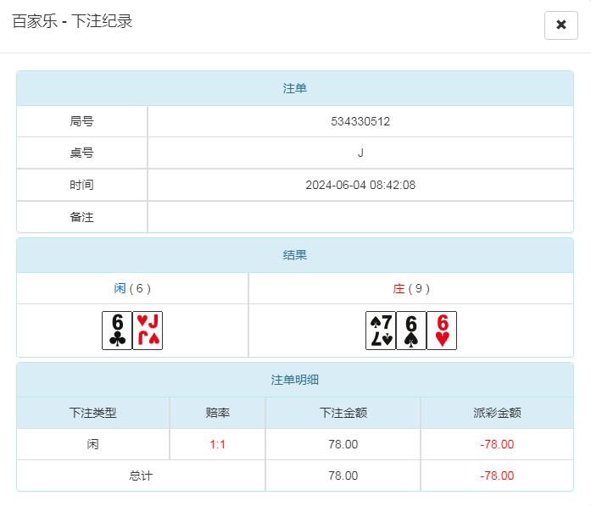Select the 下注金额 column header

click(x=343, y=413)
